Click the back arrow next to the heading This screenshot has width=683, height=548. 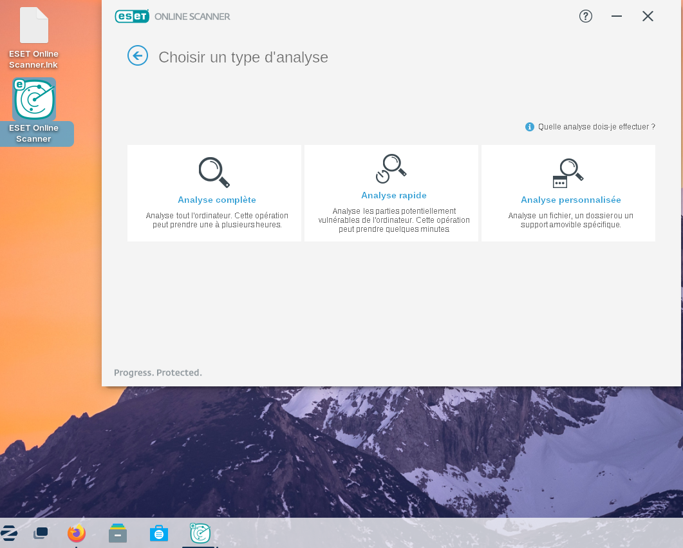tap(138, 56)
